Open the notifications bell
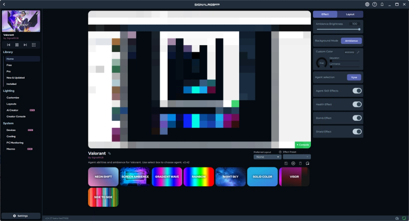Screen dimensions: 409x221 pyautogui.click(x=382, y=4)
